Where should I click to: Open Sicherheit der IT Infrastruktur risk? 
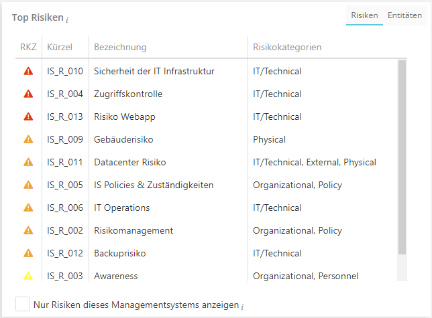154,71
